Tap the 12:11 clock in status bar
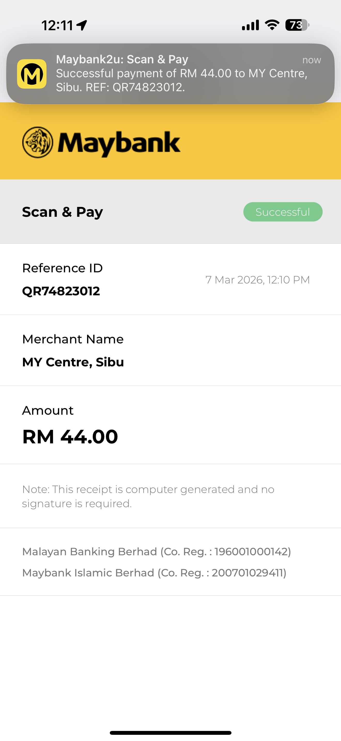The image size is (341, 741). [57, 25]
